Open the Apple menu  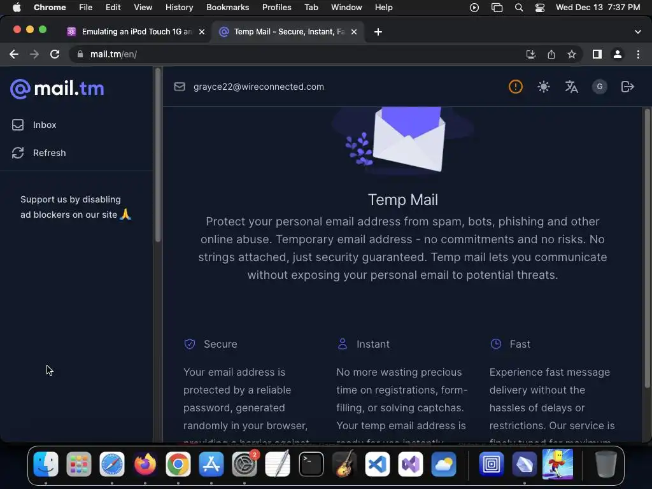click(x=17, y=8)
